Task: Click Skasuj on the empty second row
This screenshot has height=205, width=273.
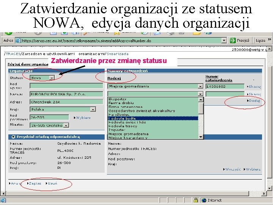Action: tap(254, 94)
